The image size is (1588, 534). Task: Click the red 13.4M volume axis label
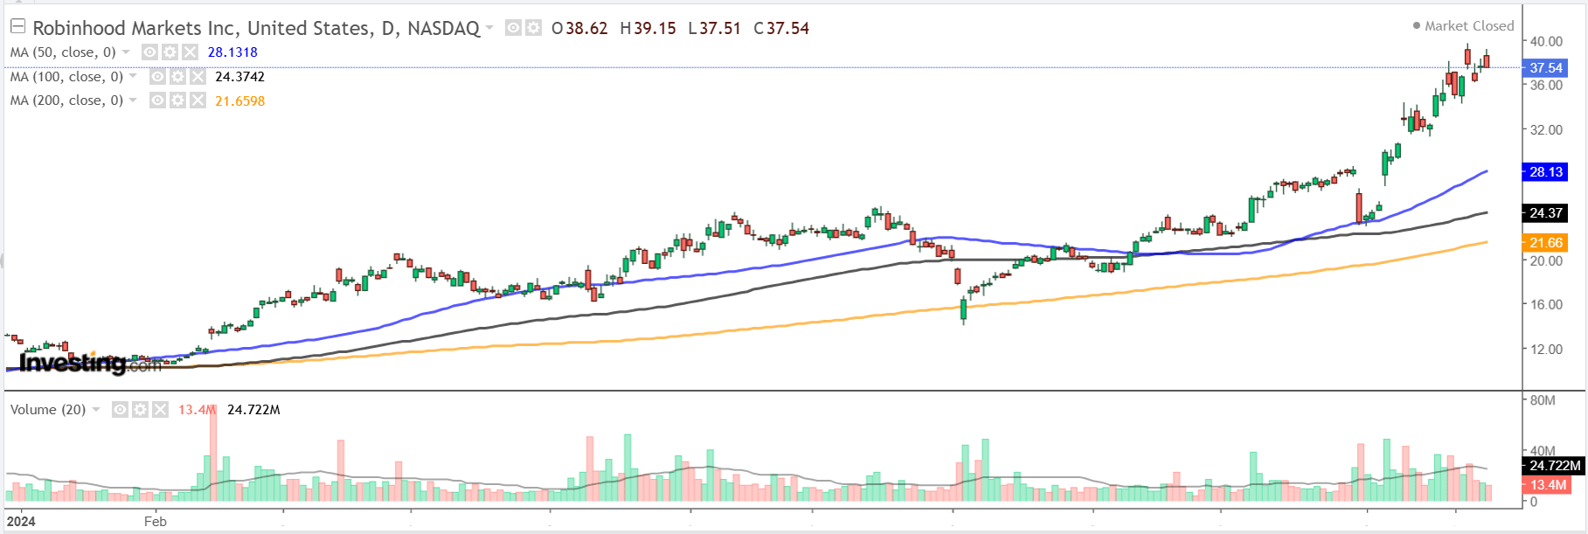[x=1548, y=485]
